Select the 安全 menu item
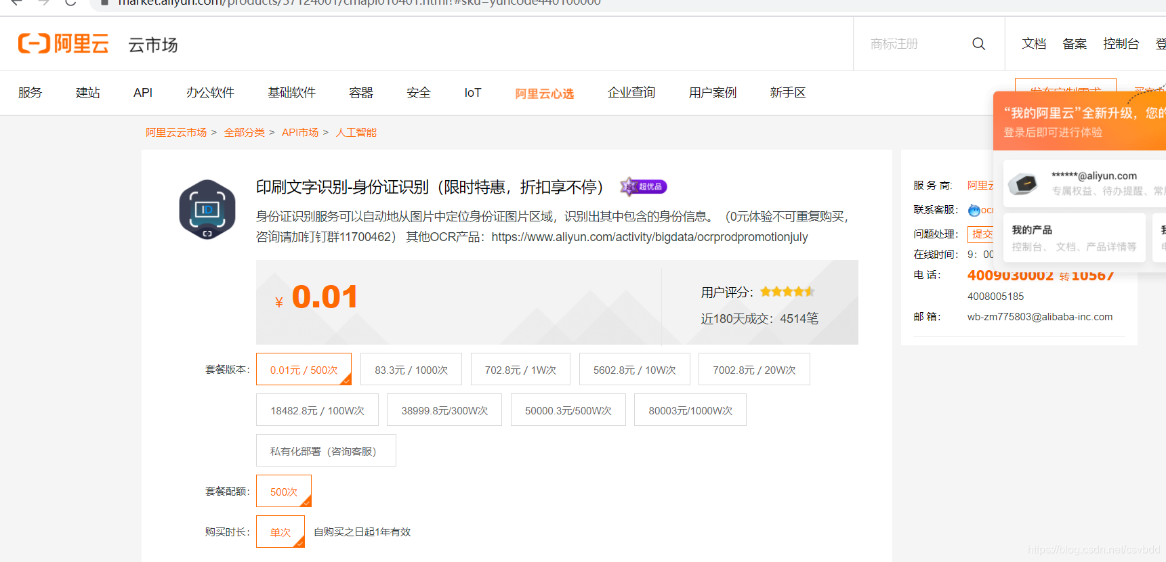Image resolution: width=1166 pixels, height=562 pixels. pyautogui.click(x=419, y=93)
